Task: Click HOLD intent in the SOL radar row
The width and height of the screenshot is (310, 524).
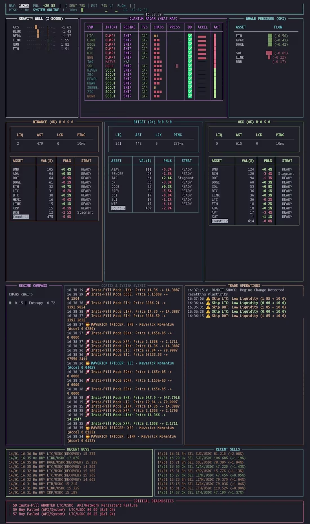Action: point(109,66)
